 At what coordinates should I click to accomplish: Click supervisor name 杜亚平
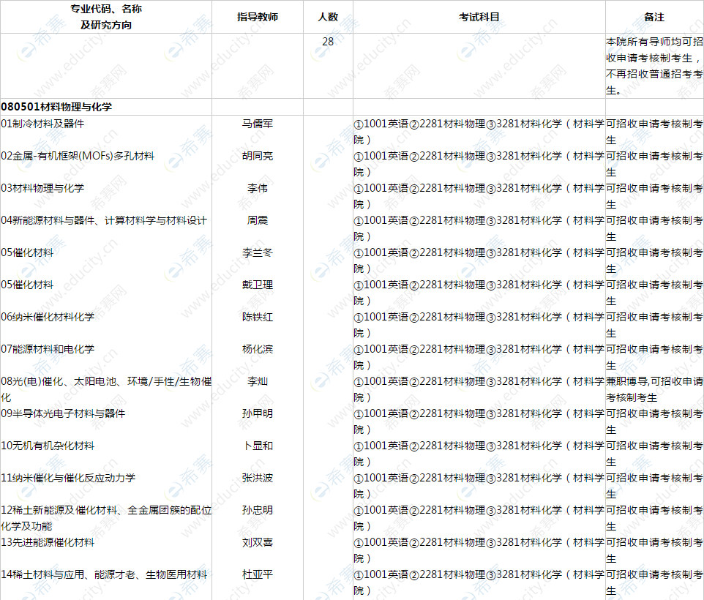257,574
